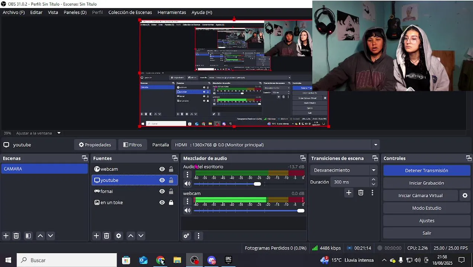
Task: Open source properties gear in Fuentes panel
Action: point(119,236)
